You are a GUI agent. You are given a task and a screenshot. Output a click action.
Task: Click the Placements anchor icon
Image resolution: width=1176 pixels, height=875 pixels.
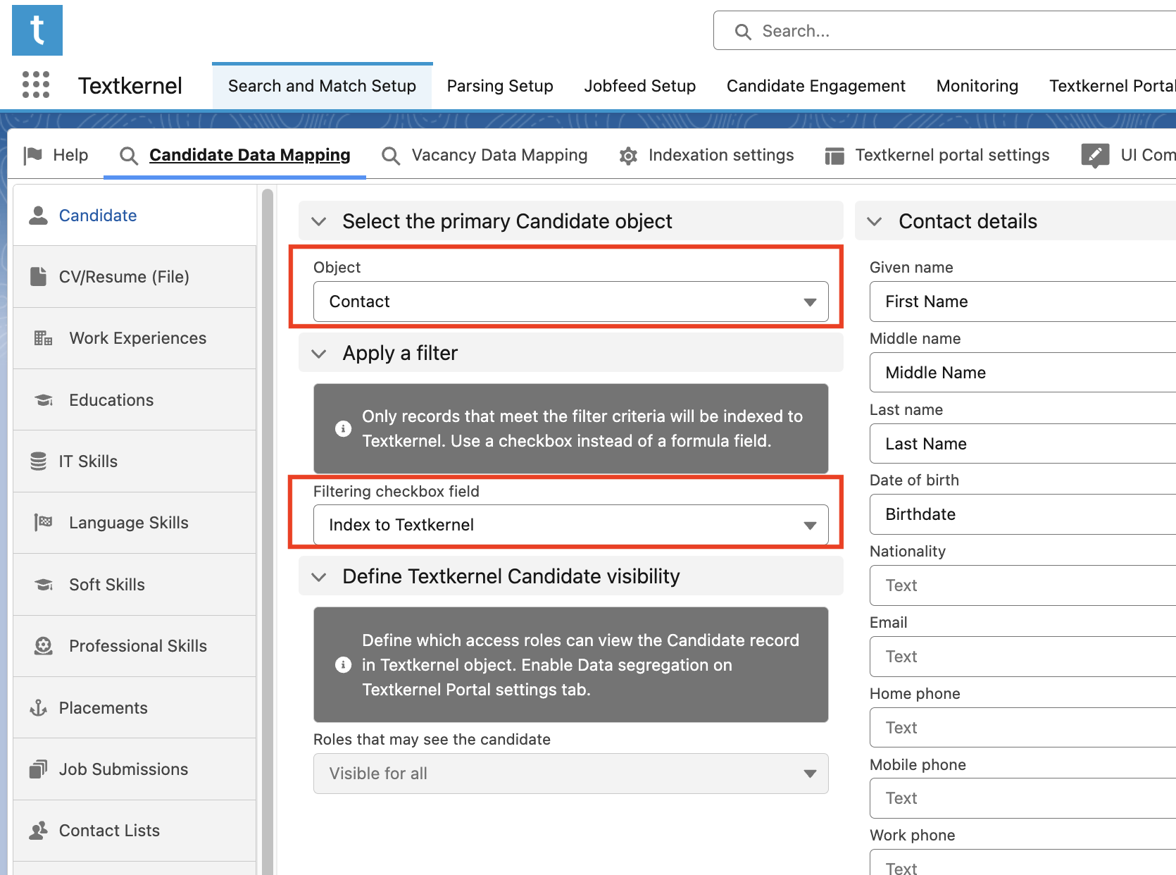[x=38, y=708]
